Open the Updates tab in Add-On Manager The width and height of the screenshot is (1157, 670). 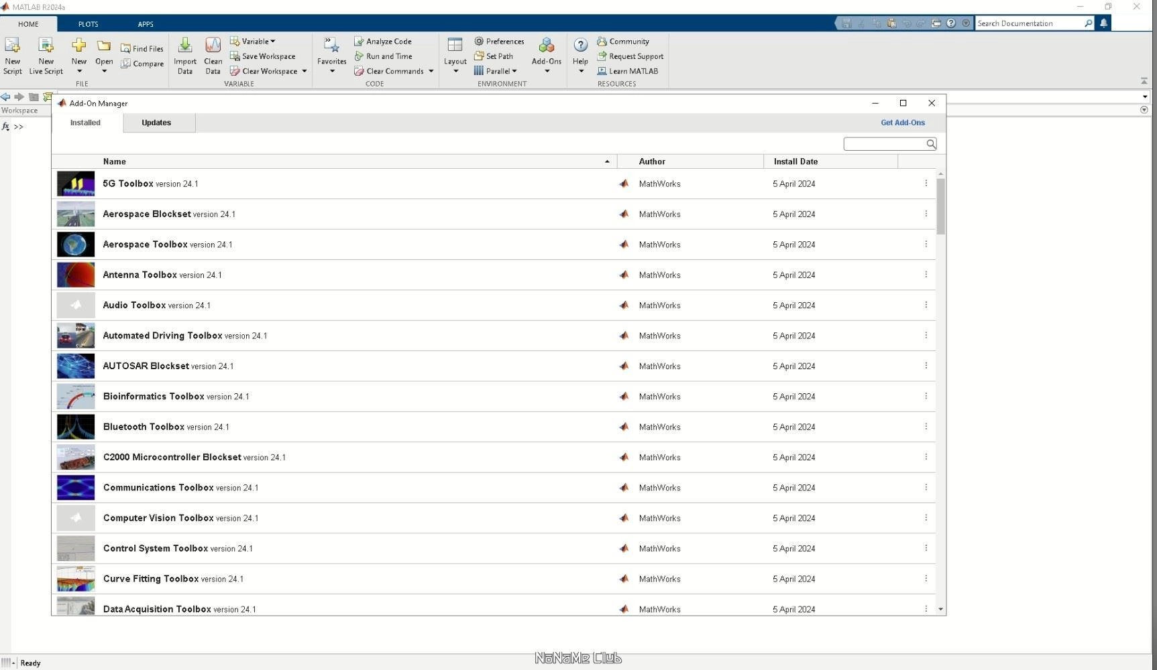point(156,123)
